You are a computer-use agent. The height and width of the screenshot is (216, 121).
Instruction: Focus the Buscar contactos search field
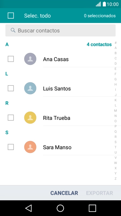coord(60,31)
